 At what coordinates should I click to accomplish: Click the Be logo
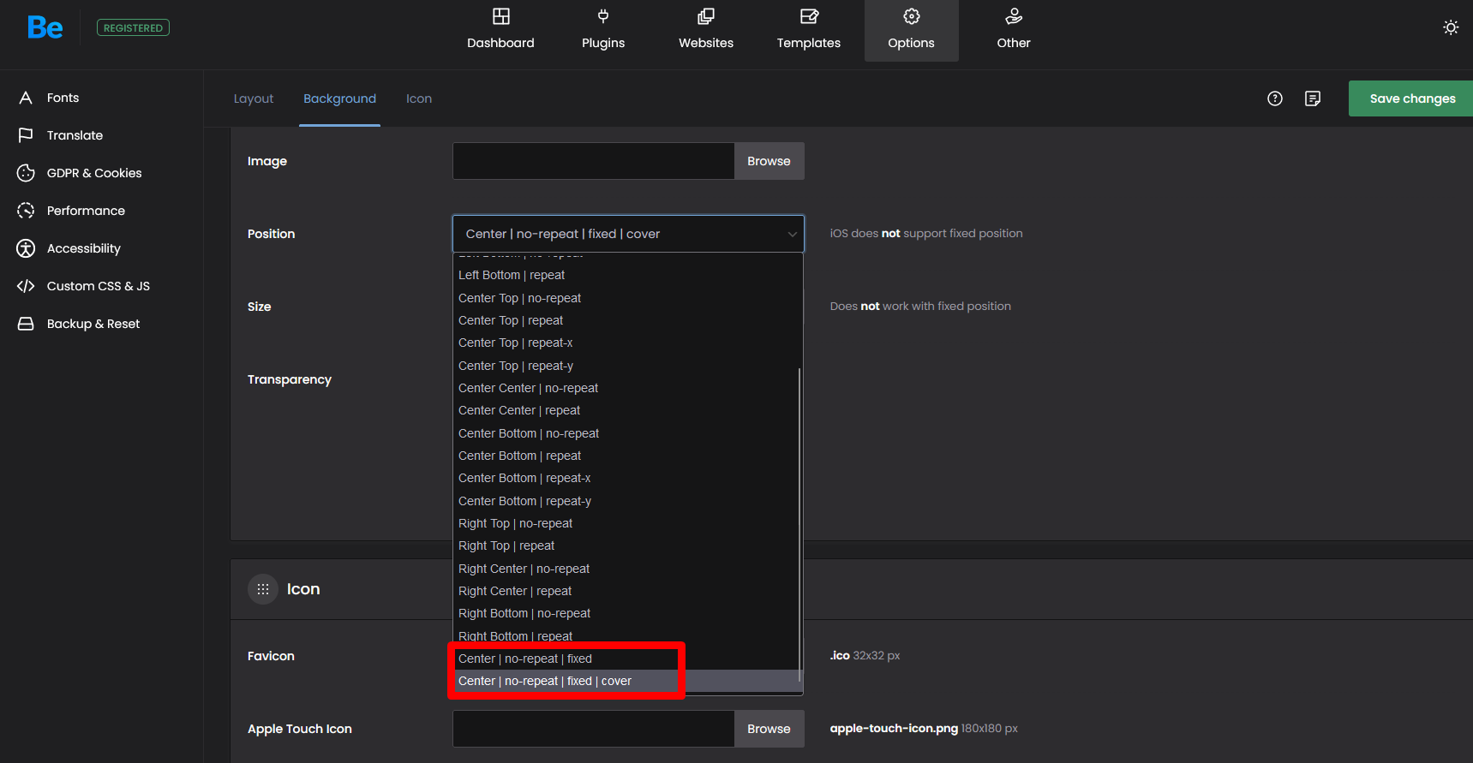click(45, 27)
